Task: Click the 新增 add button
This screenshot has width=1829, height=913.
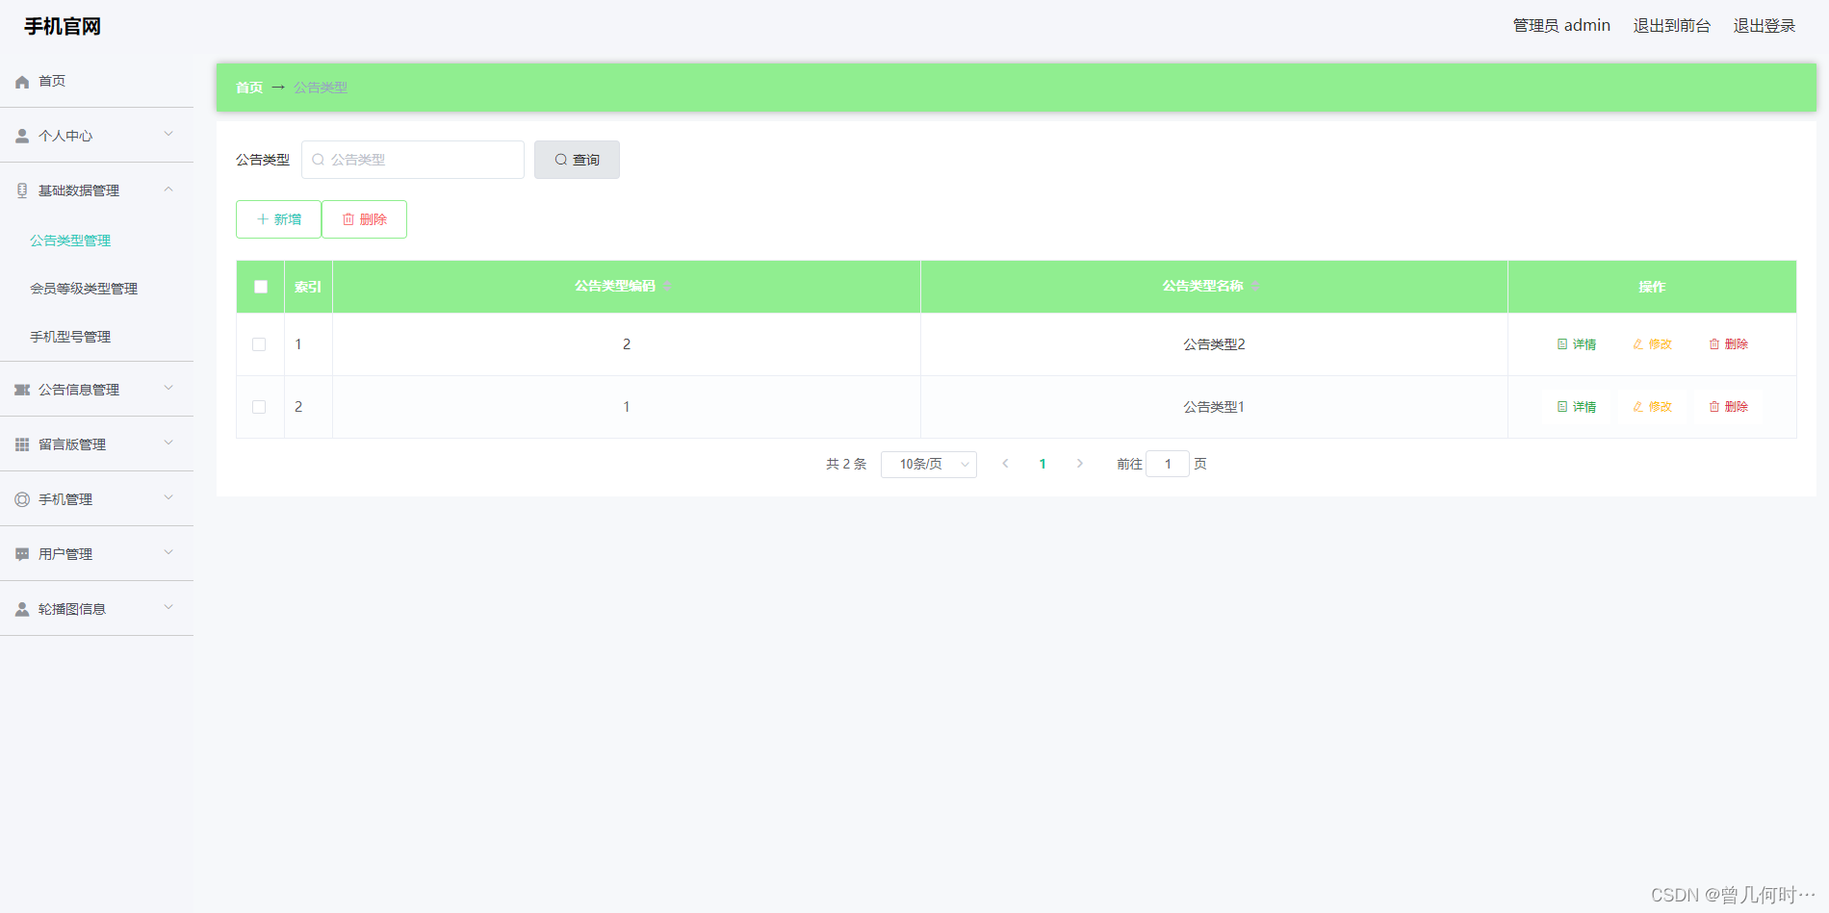Action: click(x=278, y=219)
